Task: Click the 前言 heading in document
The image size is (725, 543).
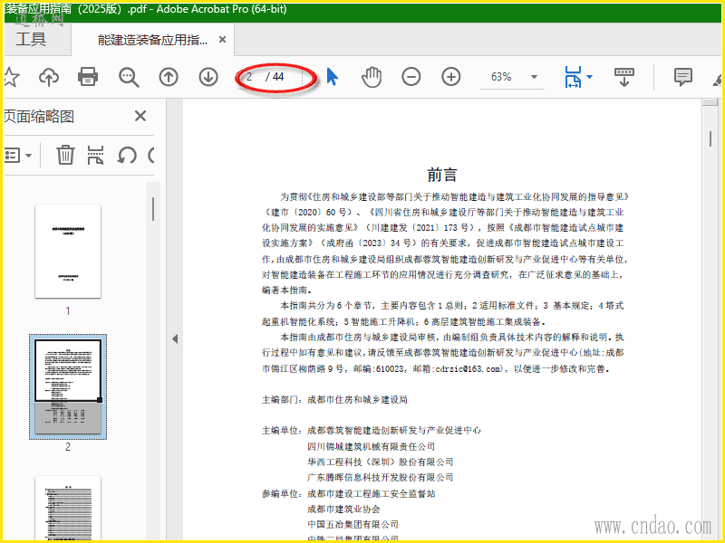Action: [x=442, y=175]
